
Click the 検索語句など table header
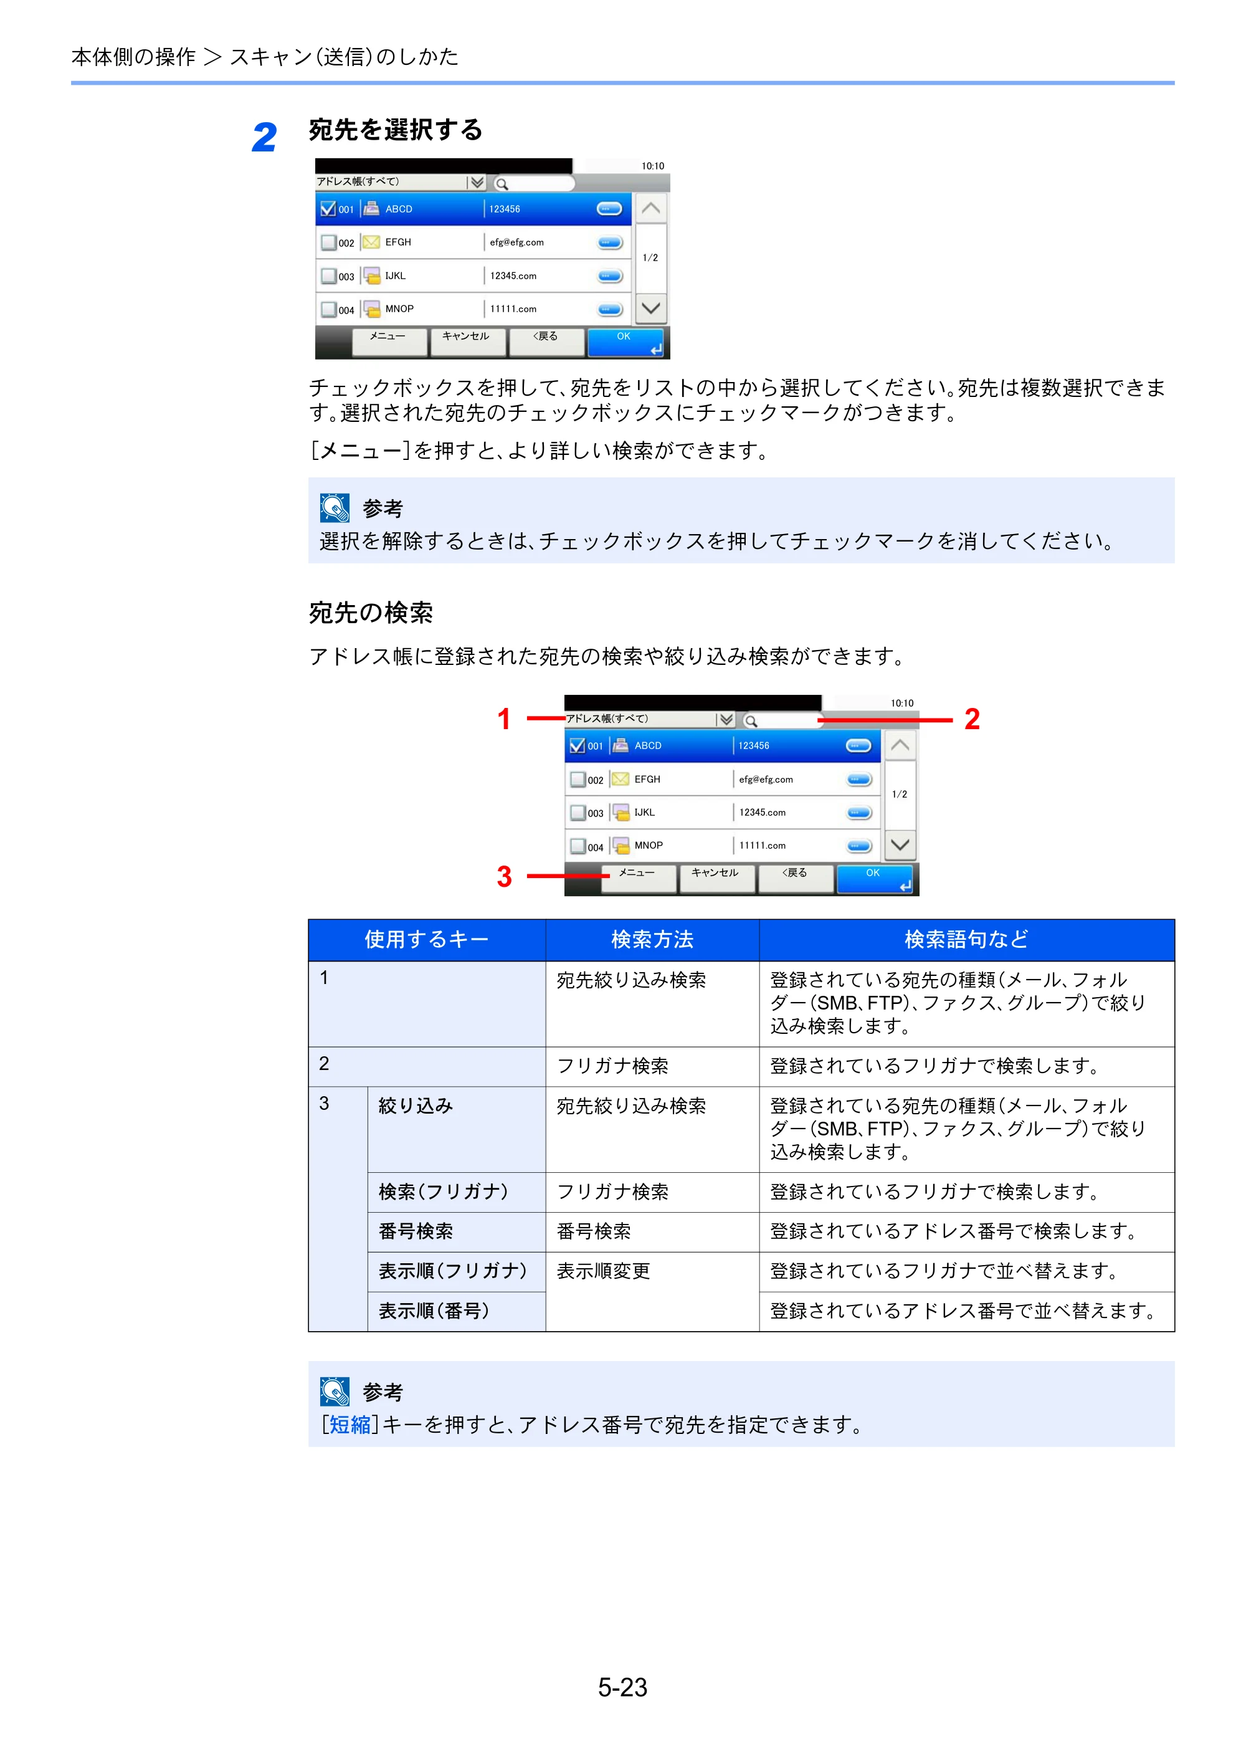tap(966, 940)
